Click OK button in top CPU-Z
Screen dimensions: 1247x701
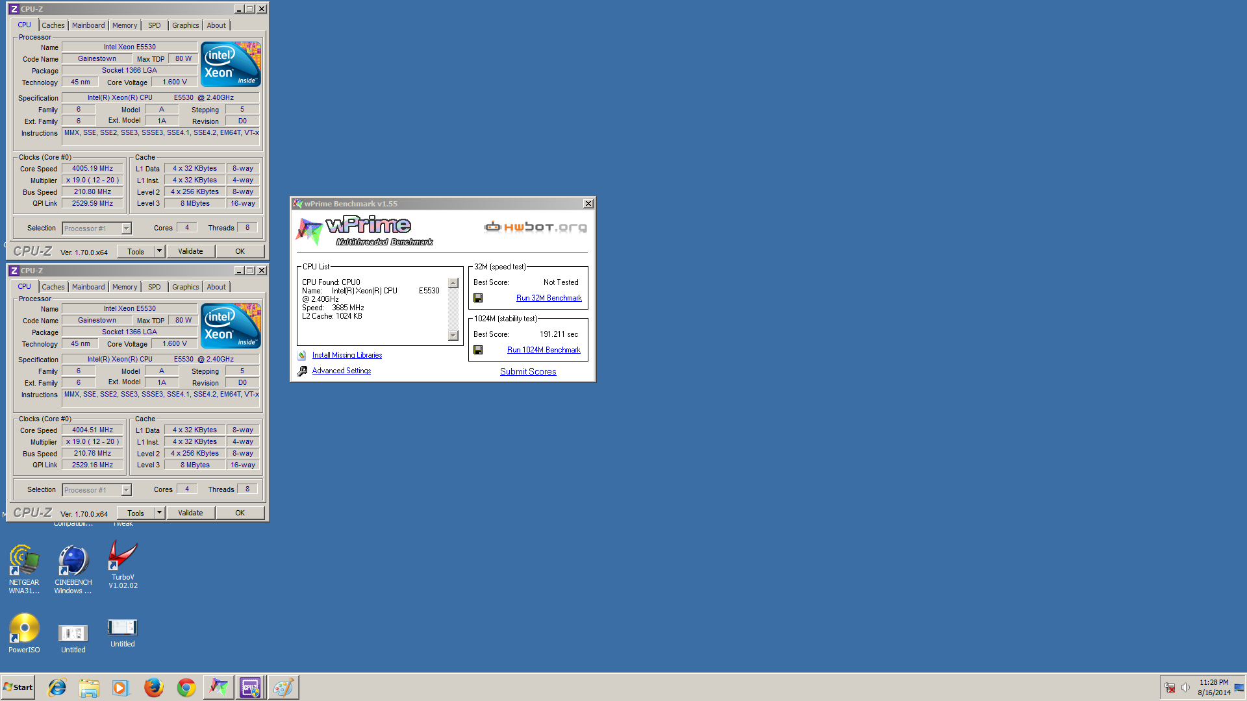pos(240,251)
